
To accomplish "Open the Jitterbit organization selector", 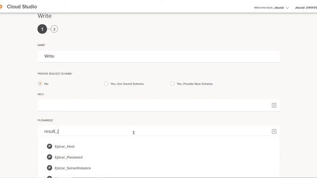I will [306, 8].
